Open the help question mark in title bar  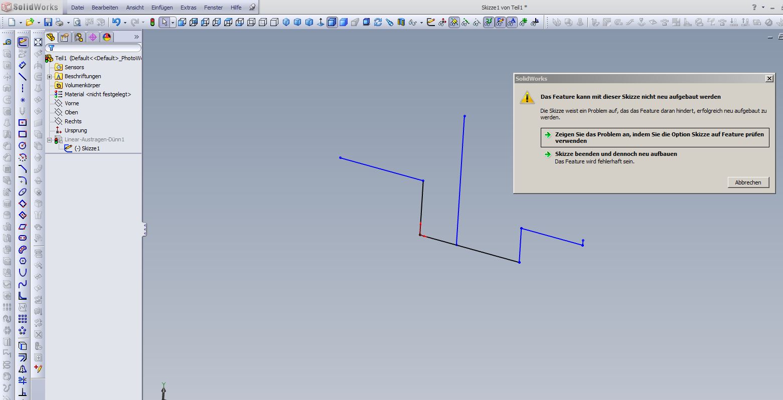(x=754, y=8)
